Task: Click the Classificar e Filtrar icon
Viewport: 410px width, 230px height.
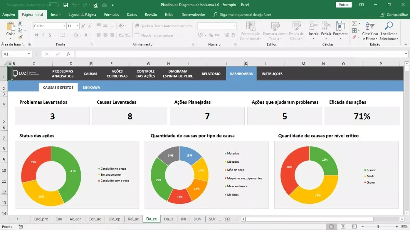Action: click(370, 26)
